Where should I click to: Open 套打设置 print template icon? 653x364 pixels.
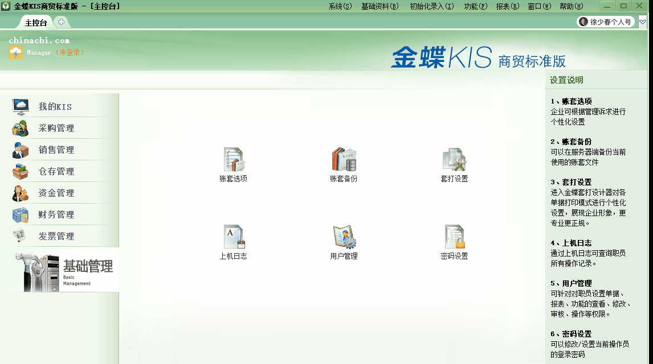coord(454,159)
